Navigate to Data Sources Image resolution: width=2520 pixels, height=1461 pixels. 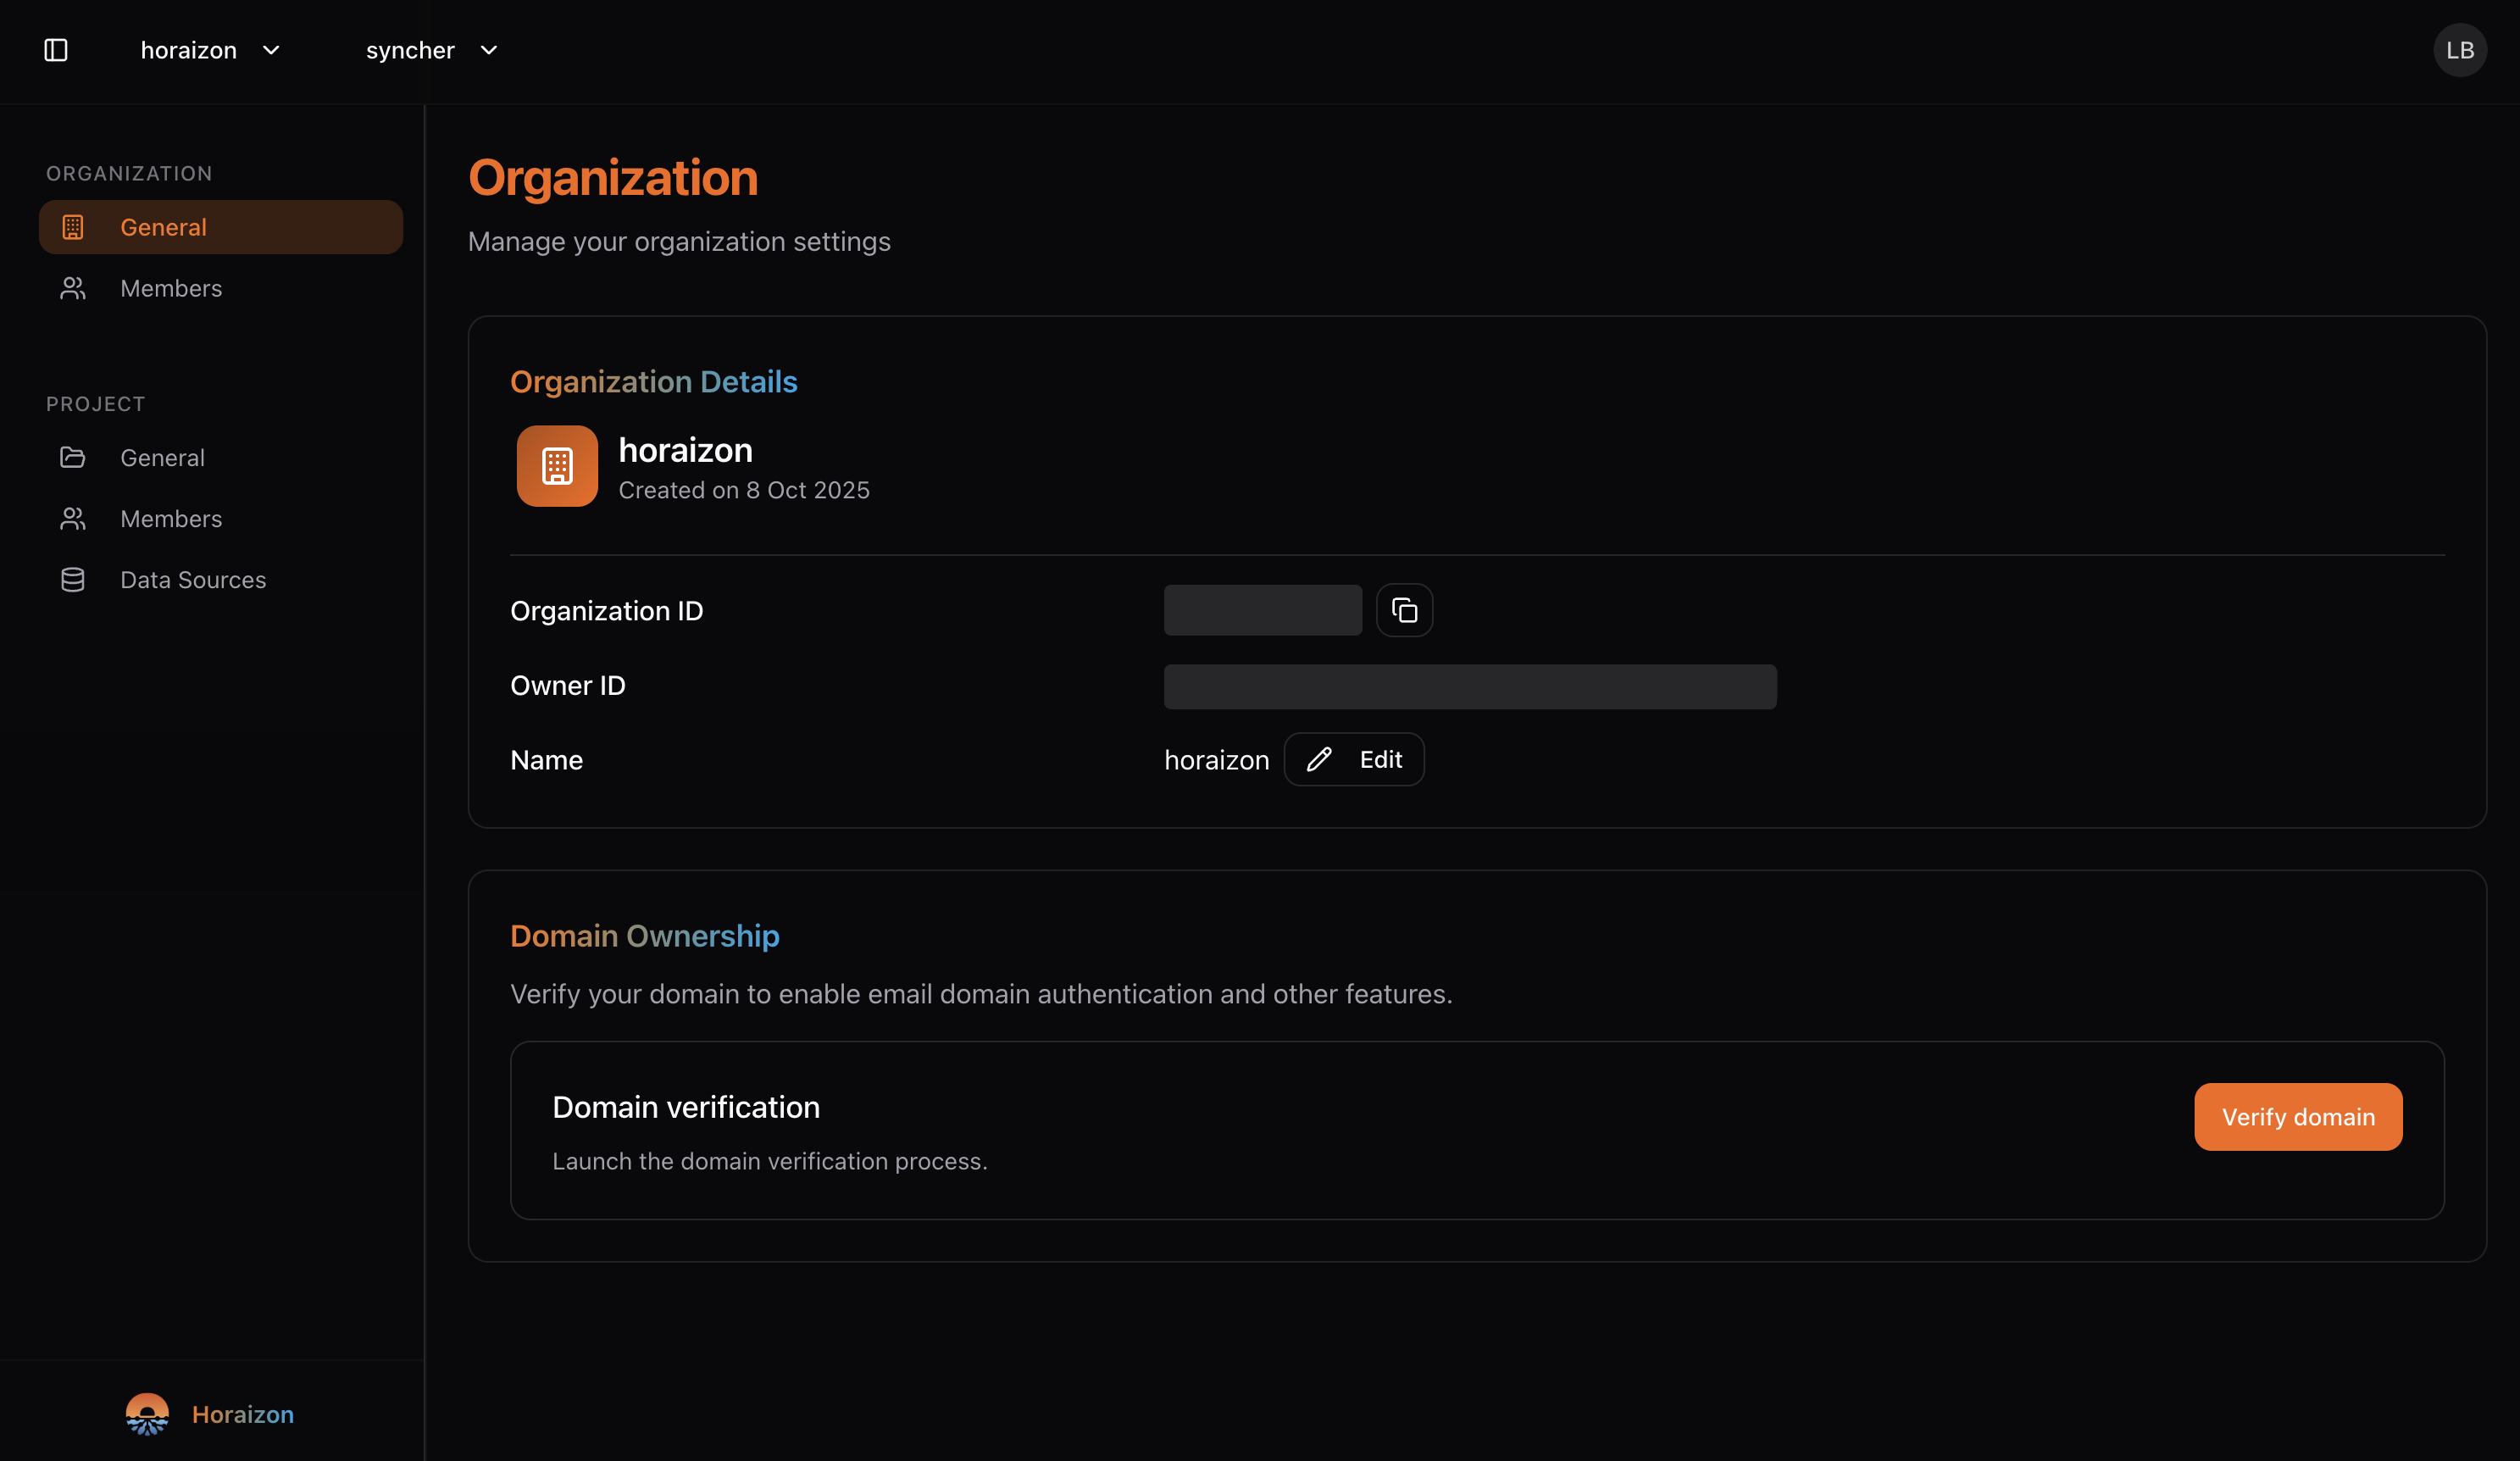pyautogui.click(x=193, y=579)
